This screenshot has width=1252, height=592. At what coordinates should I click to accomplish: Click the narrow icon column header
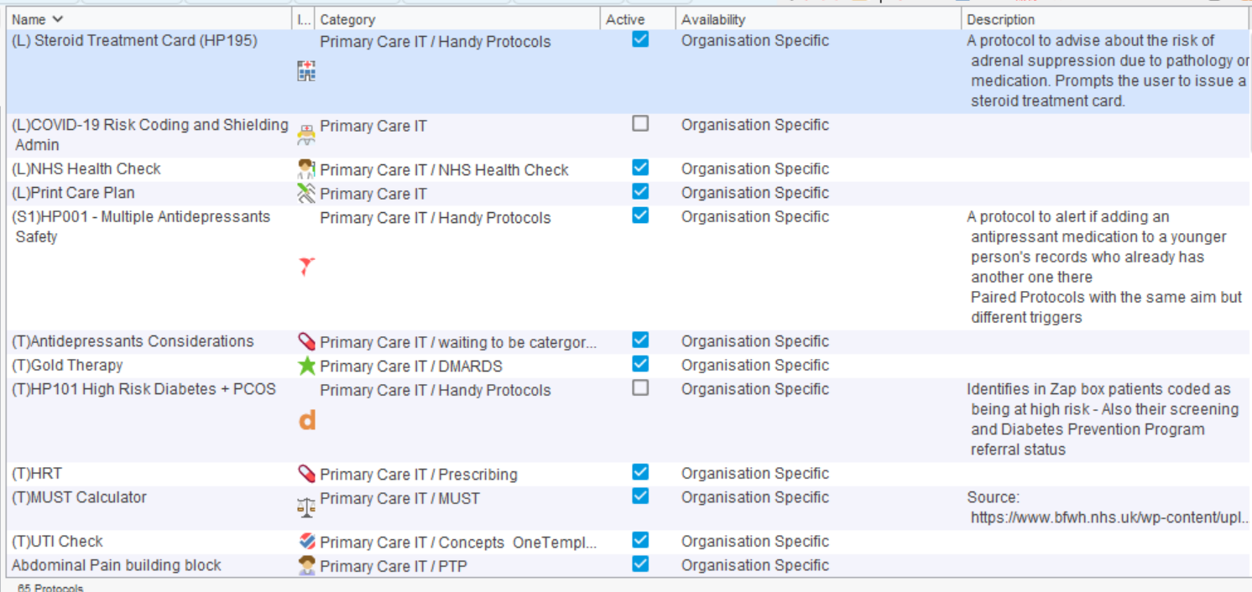tap(304, 19)
